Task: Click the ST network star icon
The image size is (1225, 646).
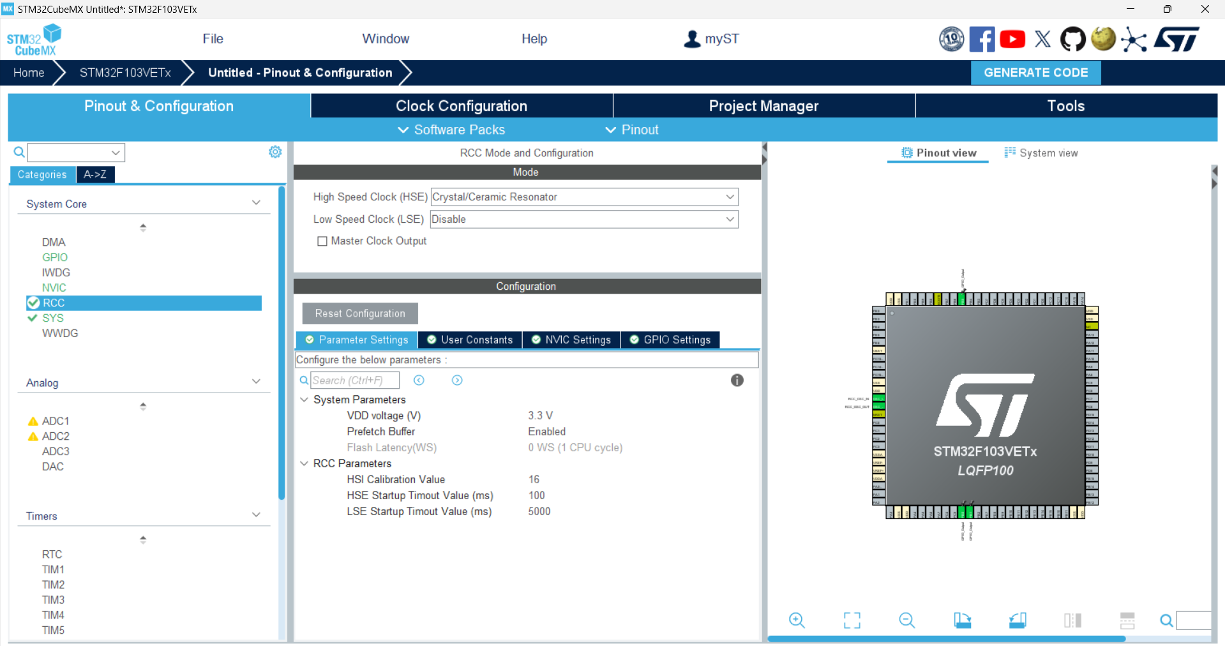Action: point(1134,40)
